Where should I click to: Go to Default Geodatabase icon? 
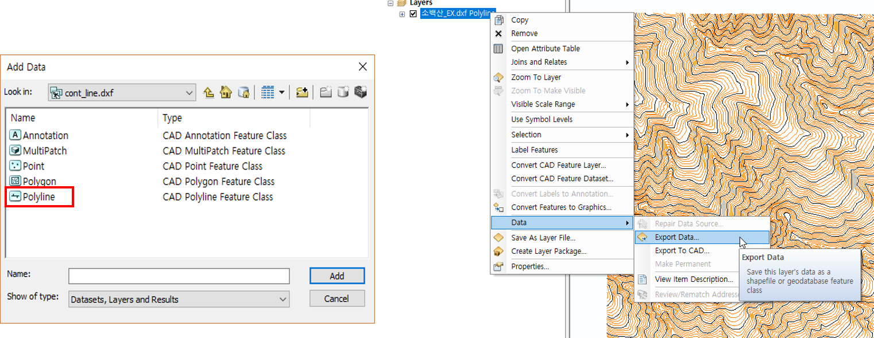click(243, 92)
